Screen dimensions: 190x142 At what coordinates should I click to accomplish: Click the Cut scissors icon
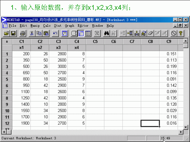(32, 33)
